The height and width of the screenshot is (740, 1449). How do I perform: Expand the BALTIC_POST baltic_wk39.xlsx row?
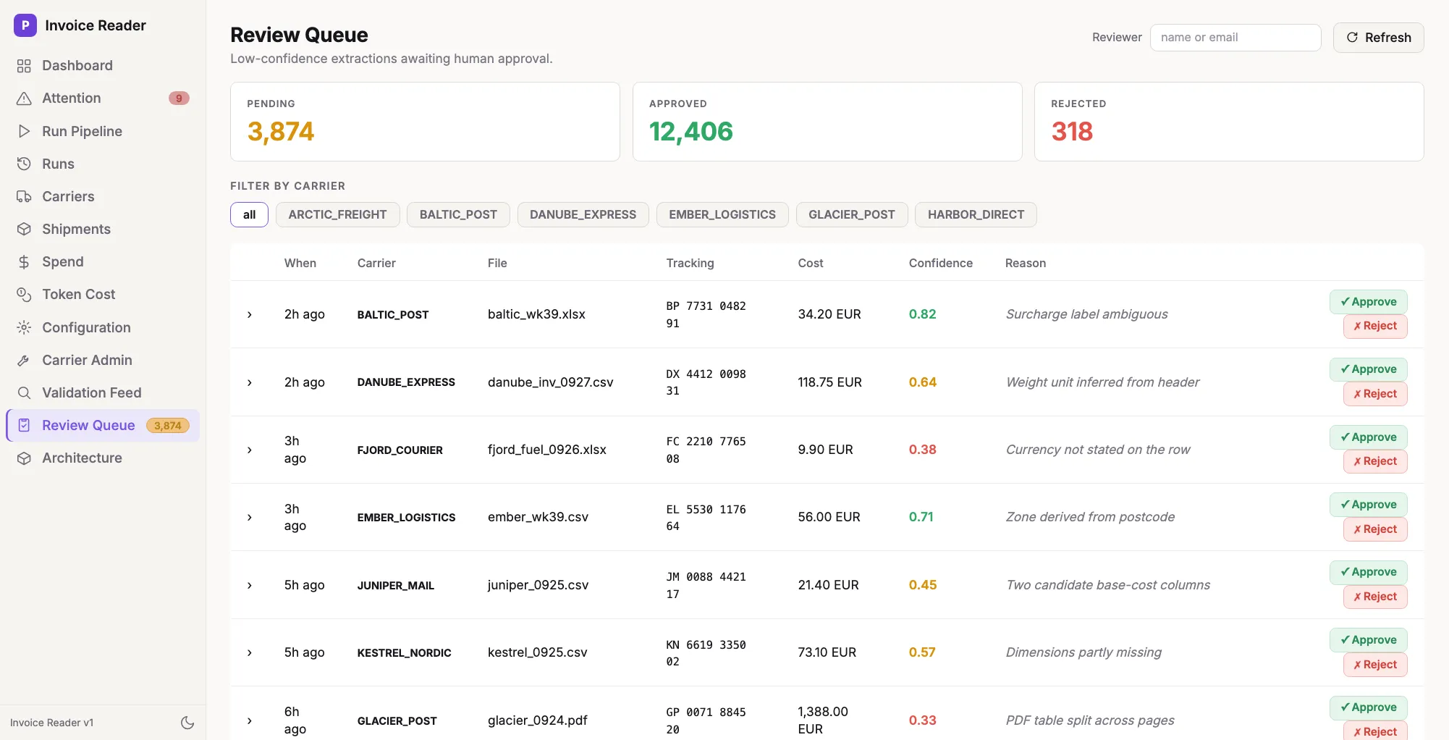coord(250,314)
